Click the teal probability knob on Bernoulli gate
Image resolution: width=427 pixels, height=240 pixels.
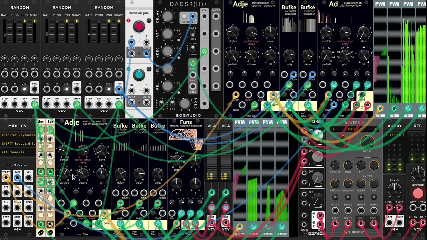click(139, 75)
